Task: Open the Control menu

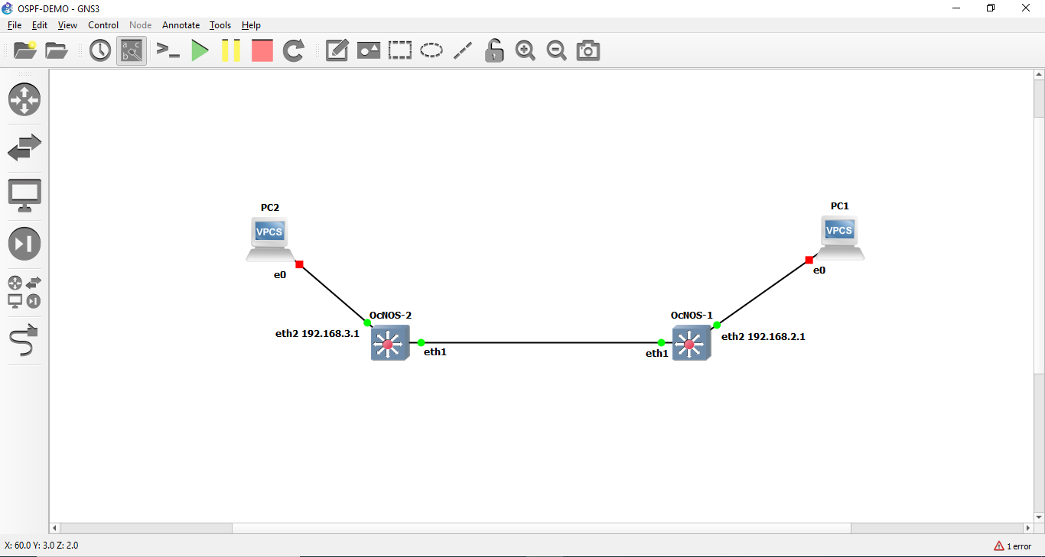Action: point(103,25)
